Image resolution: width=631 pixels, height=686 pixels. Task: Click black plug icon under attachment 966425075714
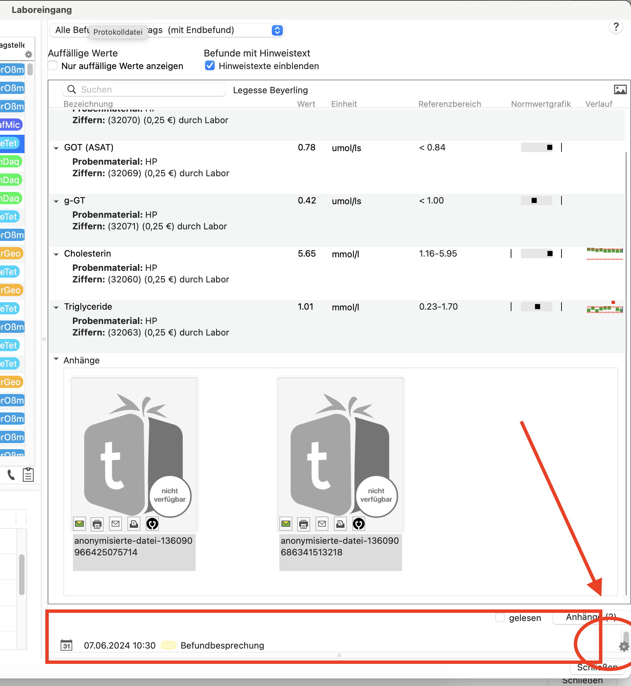pos(152,524)
